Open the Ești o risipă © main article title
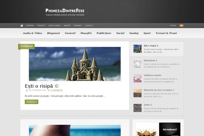 pos(42,86)
